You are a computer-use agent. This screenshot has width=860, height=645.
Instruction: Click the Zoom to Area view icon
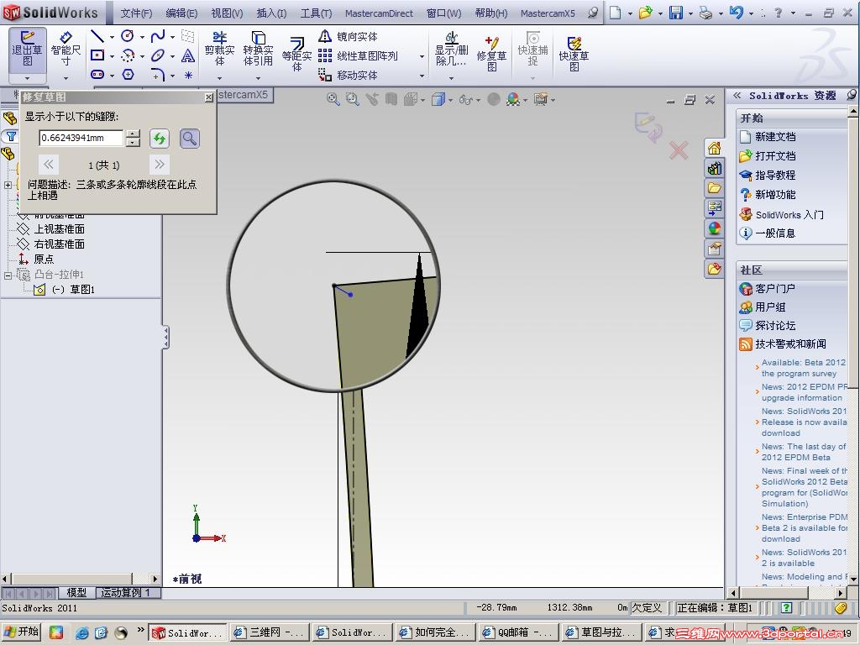(352, 99)
